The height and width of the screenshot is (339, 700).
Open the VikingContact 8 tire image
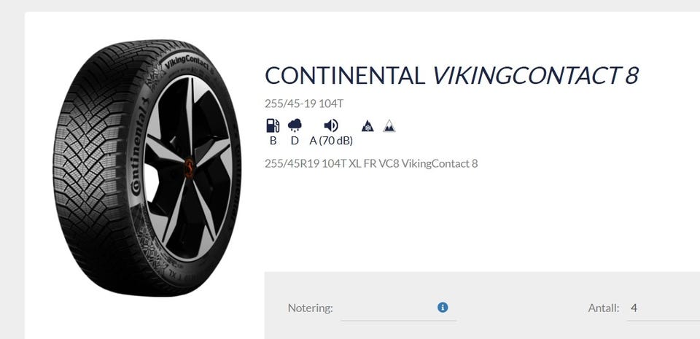(x=147, y=167)
